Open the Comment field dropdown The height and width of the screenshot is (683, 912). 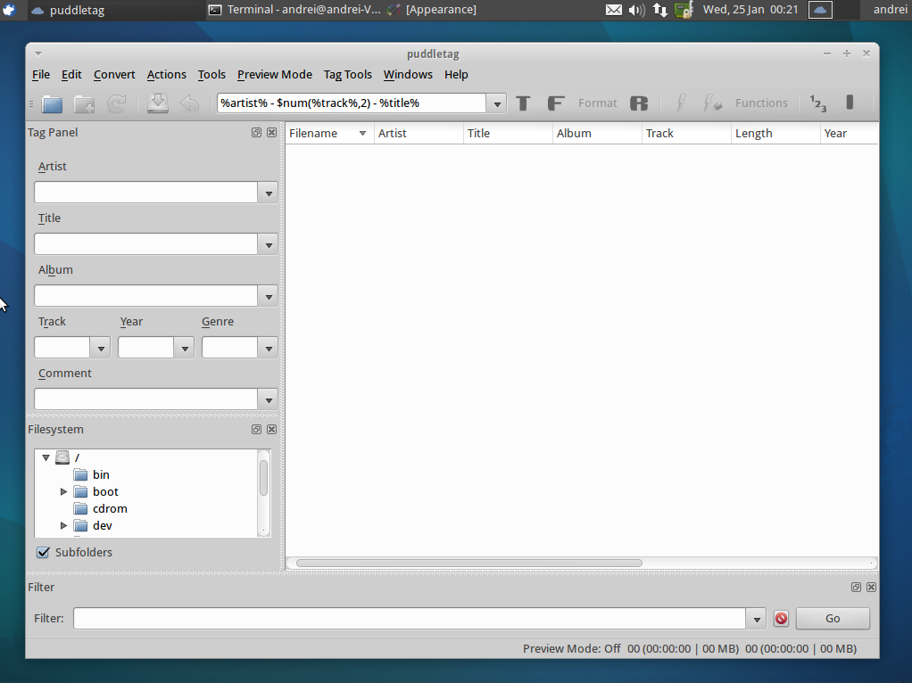coord(269,400)
